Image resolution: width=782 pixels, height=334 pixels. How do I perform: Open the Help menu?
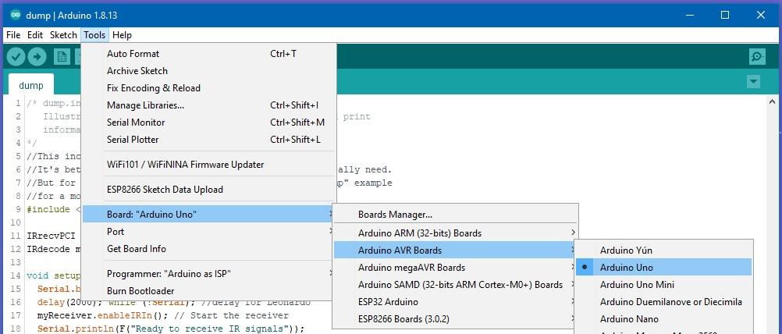(122, 35)
